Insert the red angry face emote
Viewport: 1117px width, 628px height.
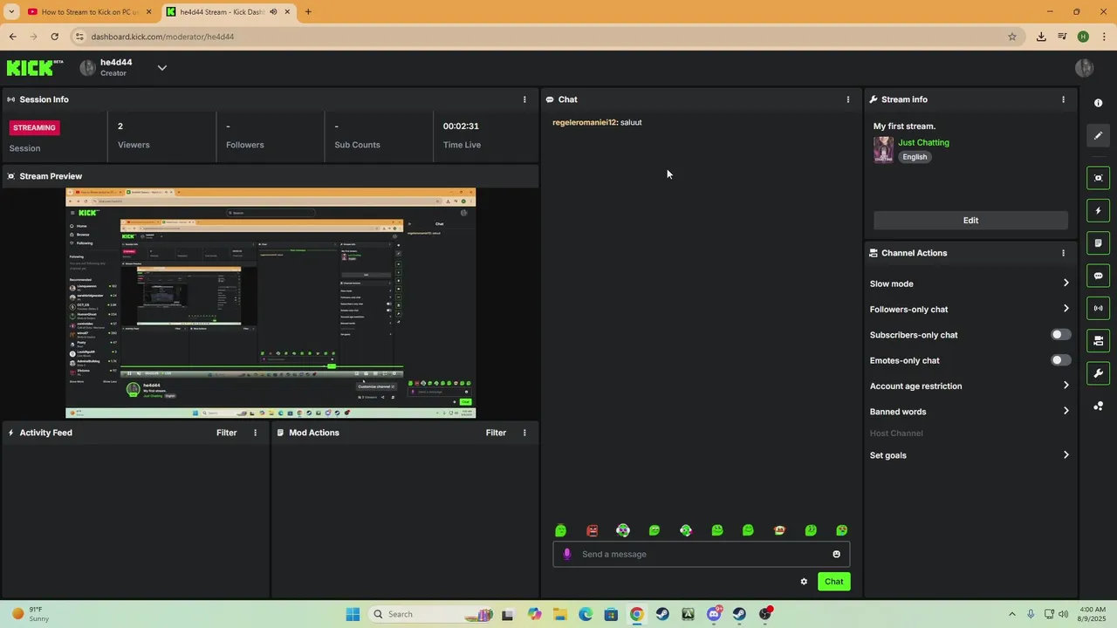tap(593, 530)
